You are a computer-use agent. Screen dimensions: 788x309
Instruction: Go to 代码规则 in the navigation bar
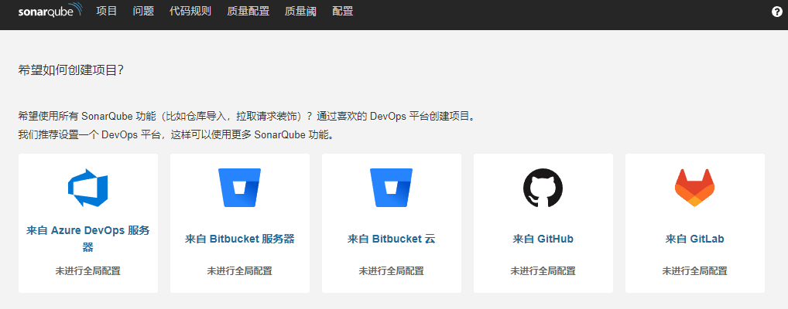pos(190,11)
